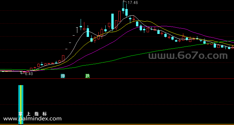Screen dimensions: 234x125
Task: Click the lowest white dash limit-up bar
Action: pos(66,49)
